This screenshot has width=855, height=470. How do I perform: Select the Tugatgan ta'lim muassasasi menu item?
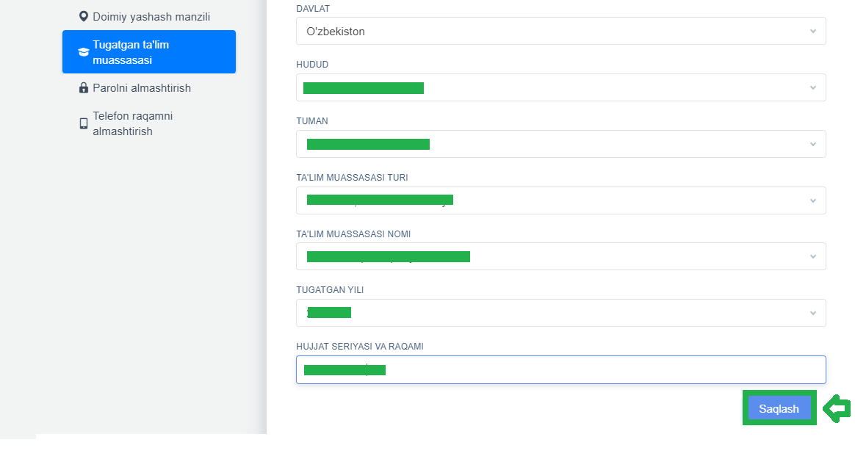(x=149, y=52)
